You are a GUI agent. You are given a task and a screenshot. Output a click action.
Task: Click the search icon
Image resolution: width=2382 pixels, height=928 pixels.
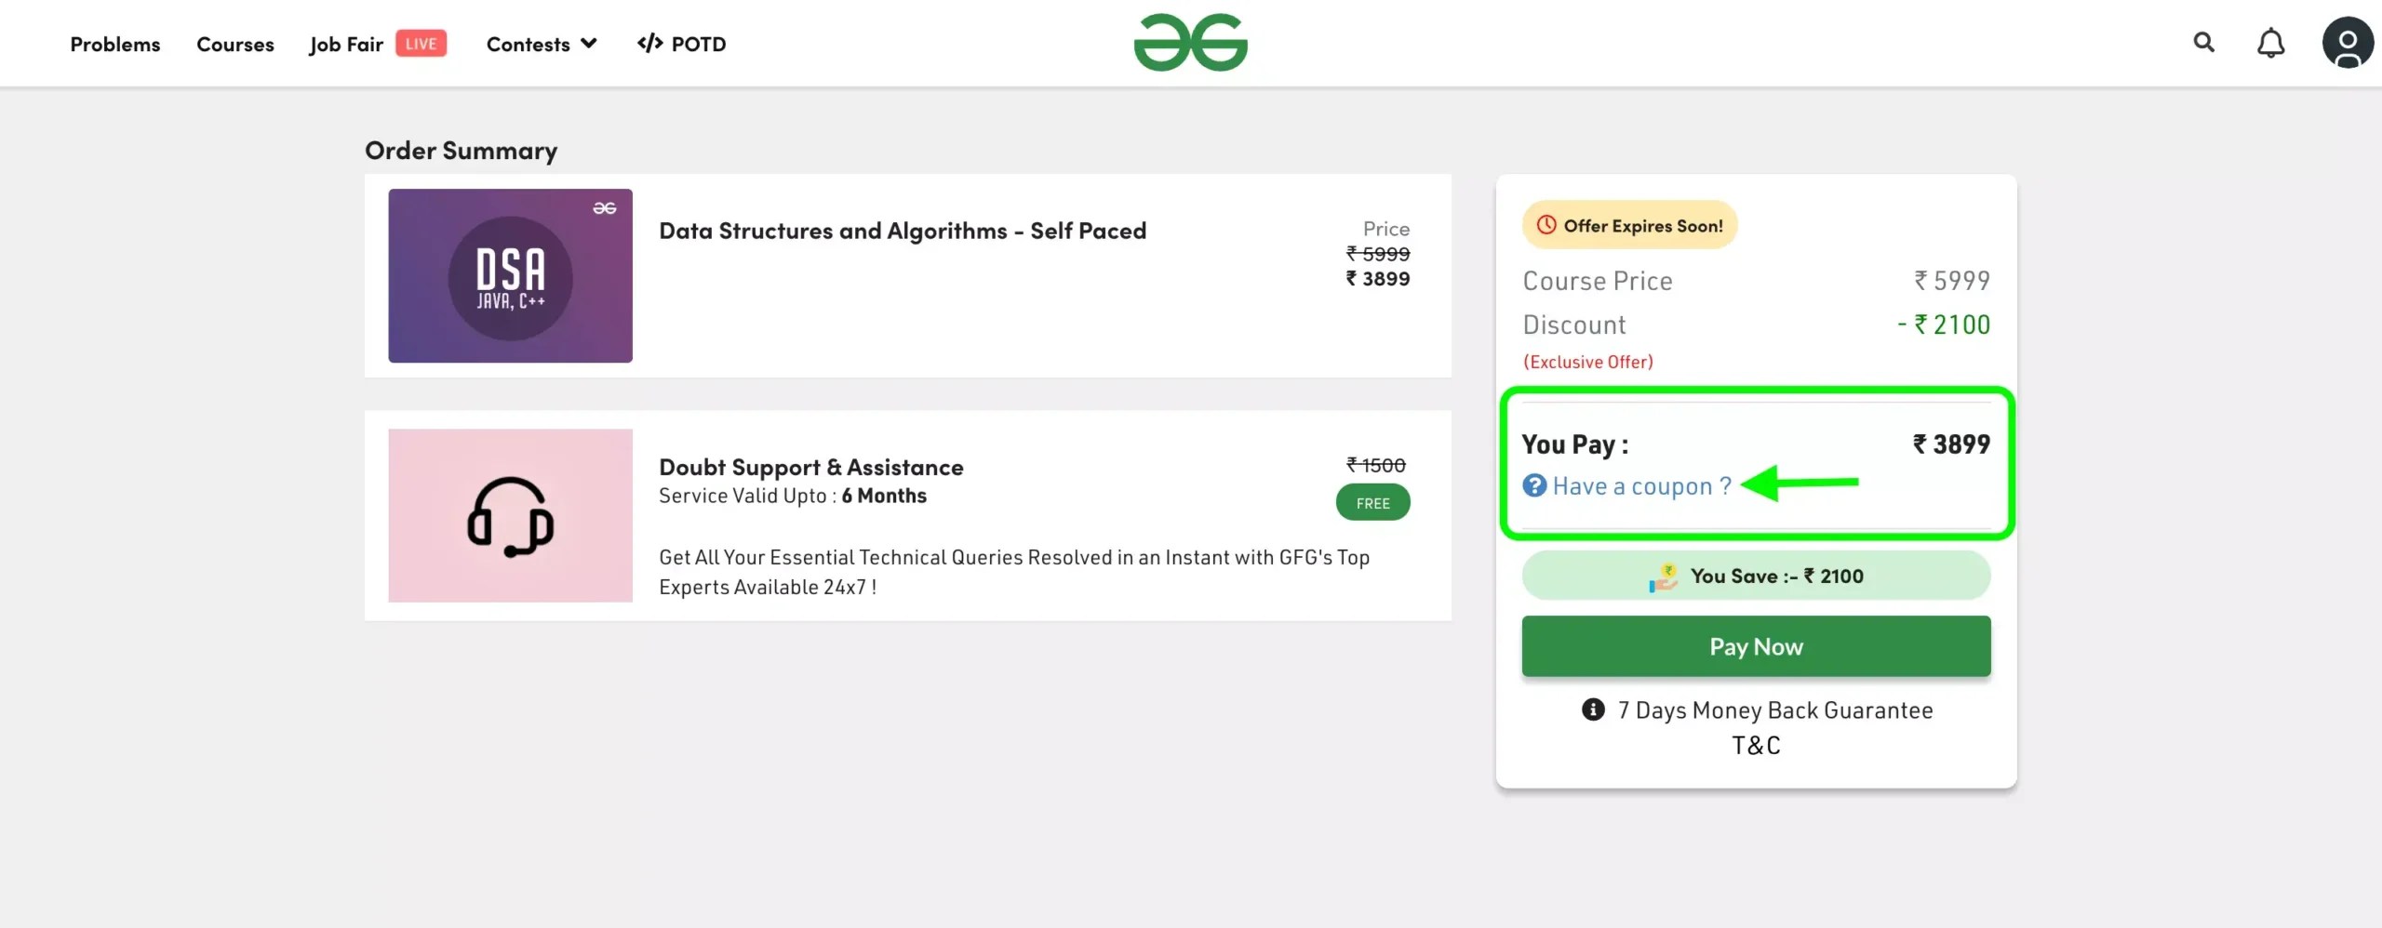pos(2204,43)
